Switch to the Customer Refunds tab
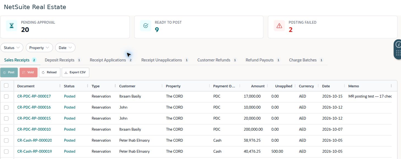 coord(217,60)
